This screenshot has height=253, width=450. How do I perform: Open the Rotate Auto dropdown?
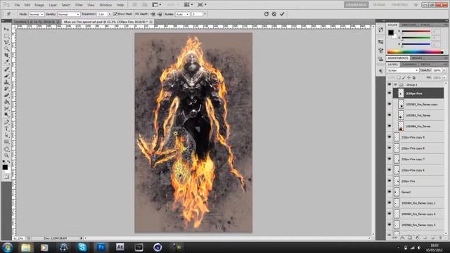coord(183,14)
